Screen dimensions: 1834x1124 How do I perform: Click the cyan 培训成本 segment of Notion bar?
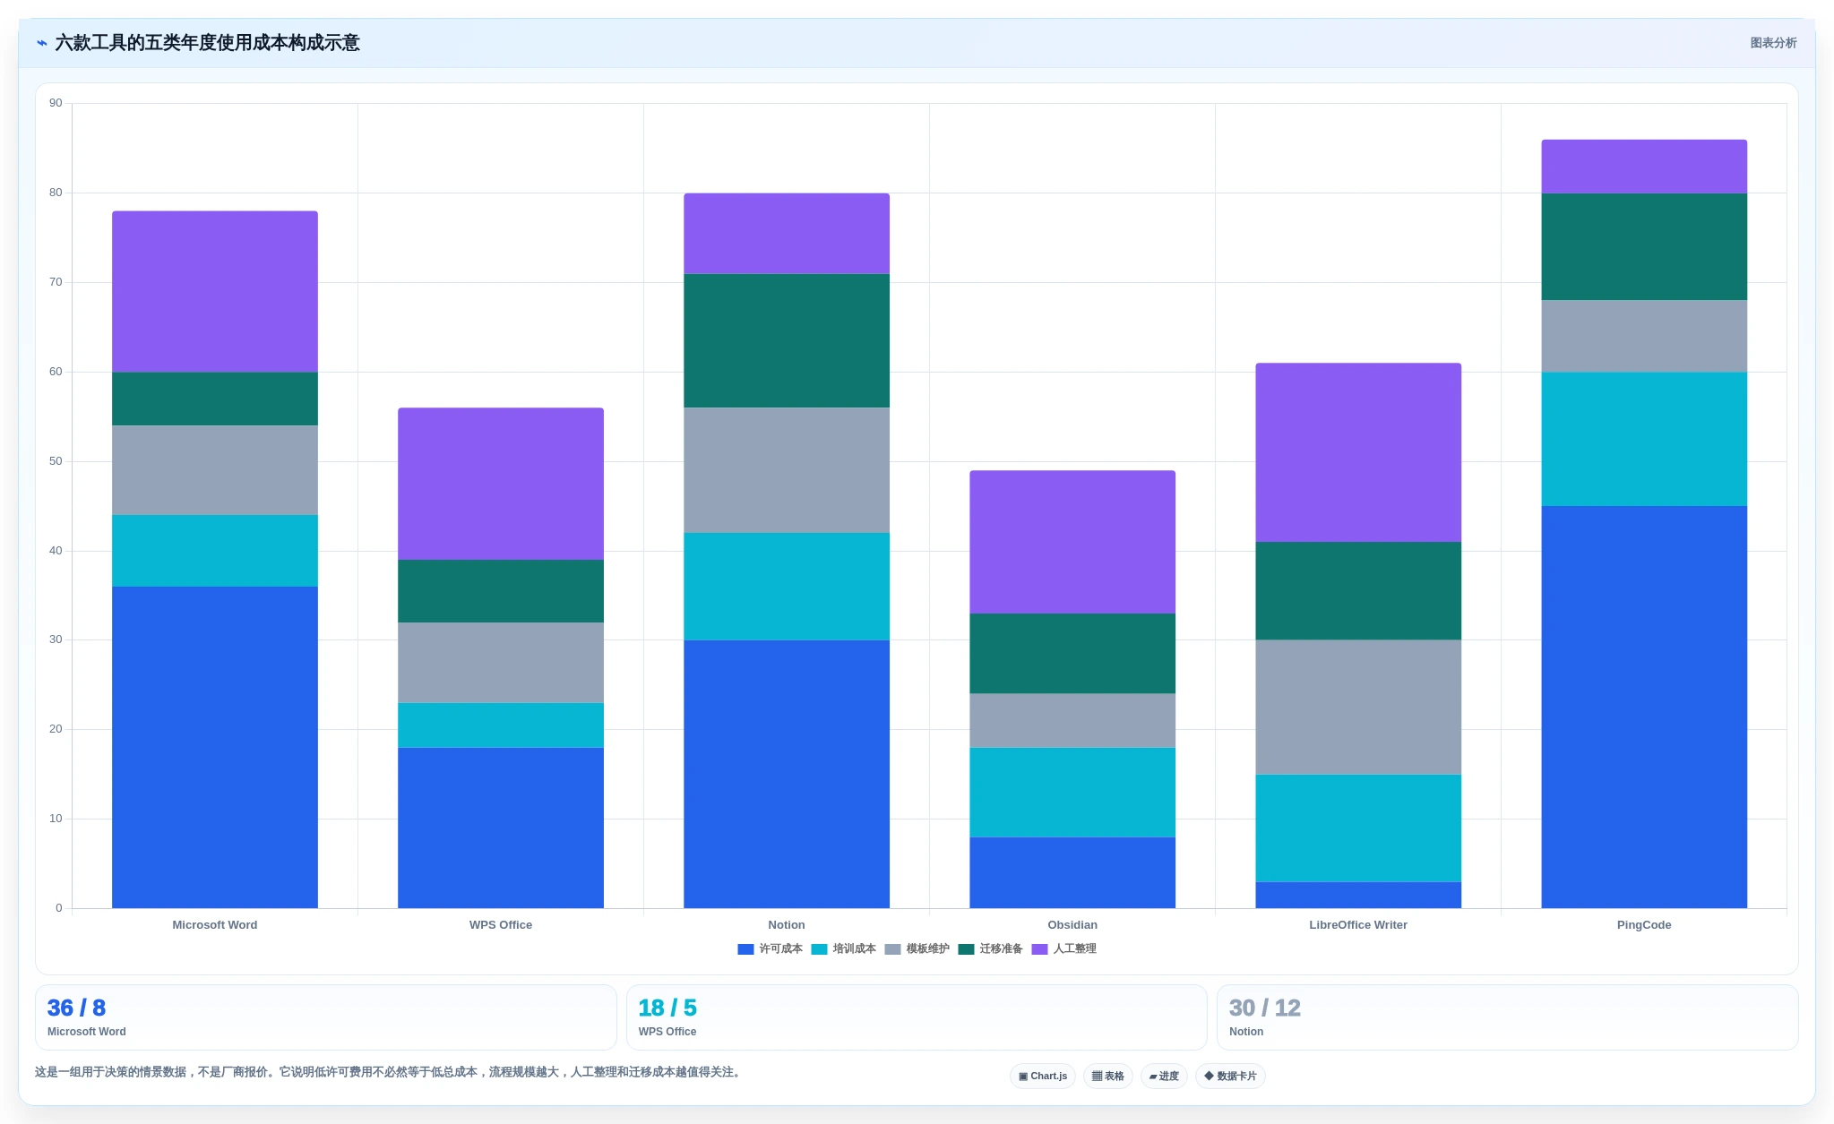click(x=787, y=587)
